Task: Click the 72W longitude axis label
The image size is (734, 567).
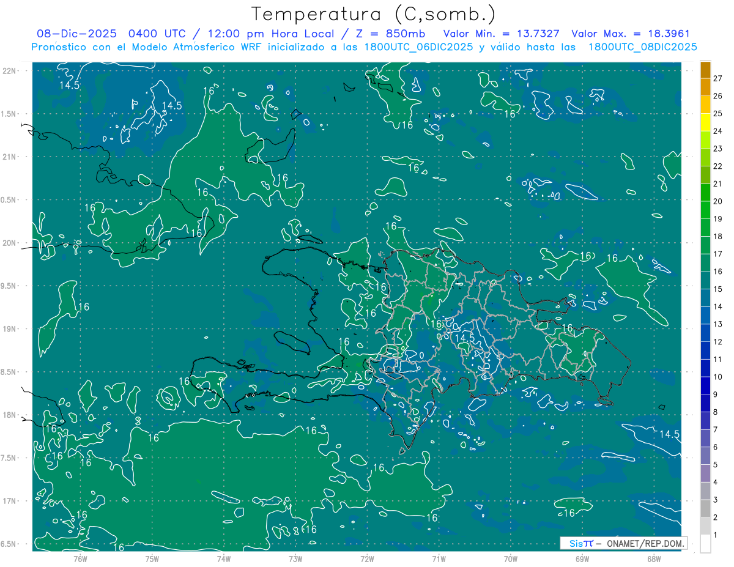Action: 367,558
